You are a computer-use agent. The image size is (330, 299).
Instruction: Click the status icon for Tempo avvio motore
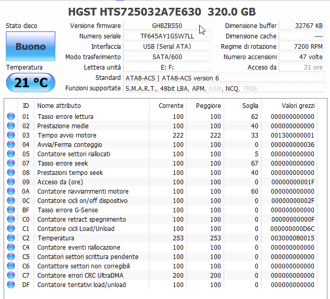pos(11,135)
